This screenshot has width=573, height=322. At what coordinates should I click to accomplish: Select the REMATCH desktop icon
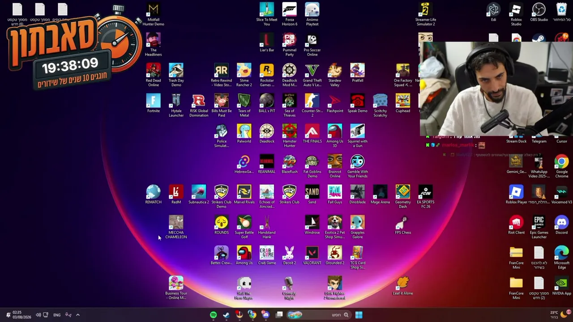pos(153,195)
